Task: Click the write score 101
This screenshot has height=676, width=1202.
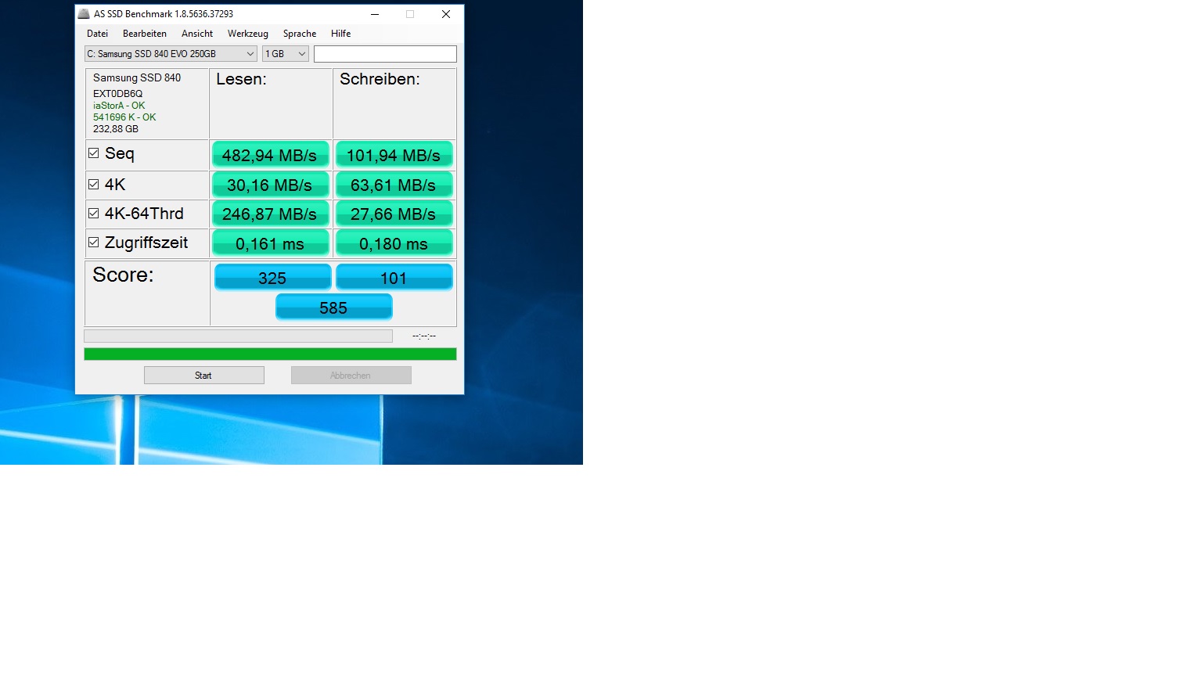Action: (394, 278)
